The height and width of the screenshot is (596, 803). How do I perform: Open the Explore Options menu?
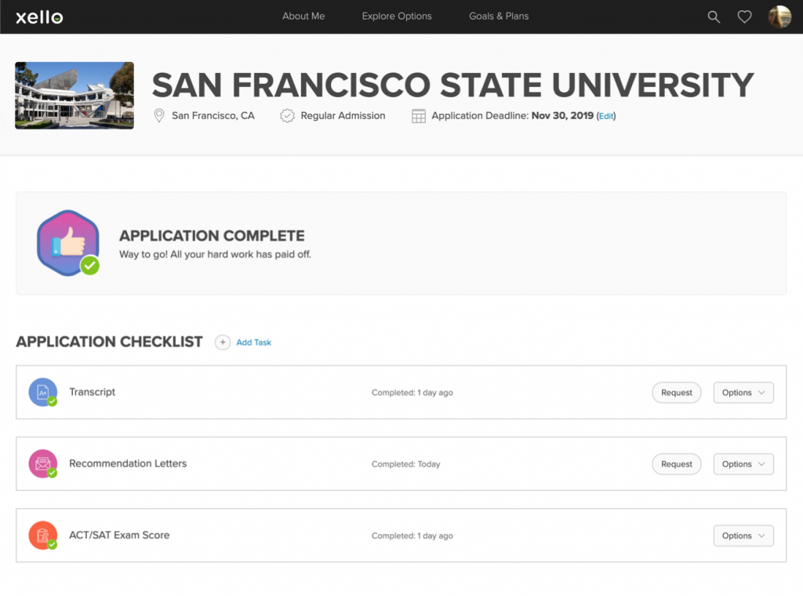pos(396,16)
